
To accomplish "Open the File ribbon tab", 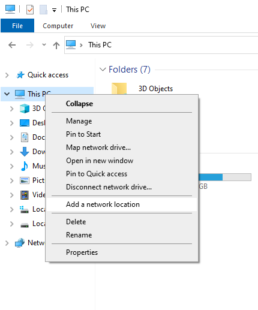I will pyautogui.click(x=17, y=26).
